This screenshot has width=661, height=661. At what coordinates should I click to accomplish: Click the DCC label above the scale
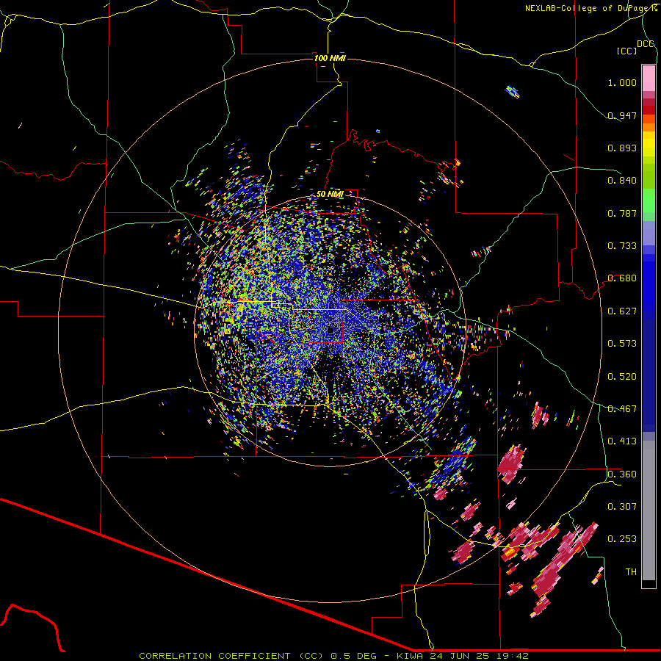646,44
